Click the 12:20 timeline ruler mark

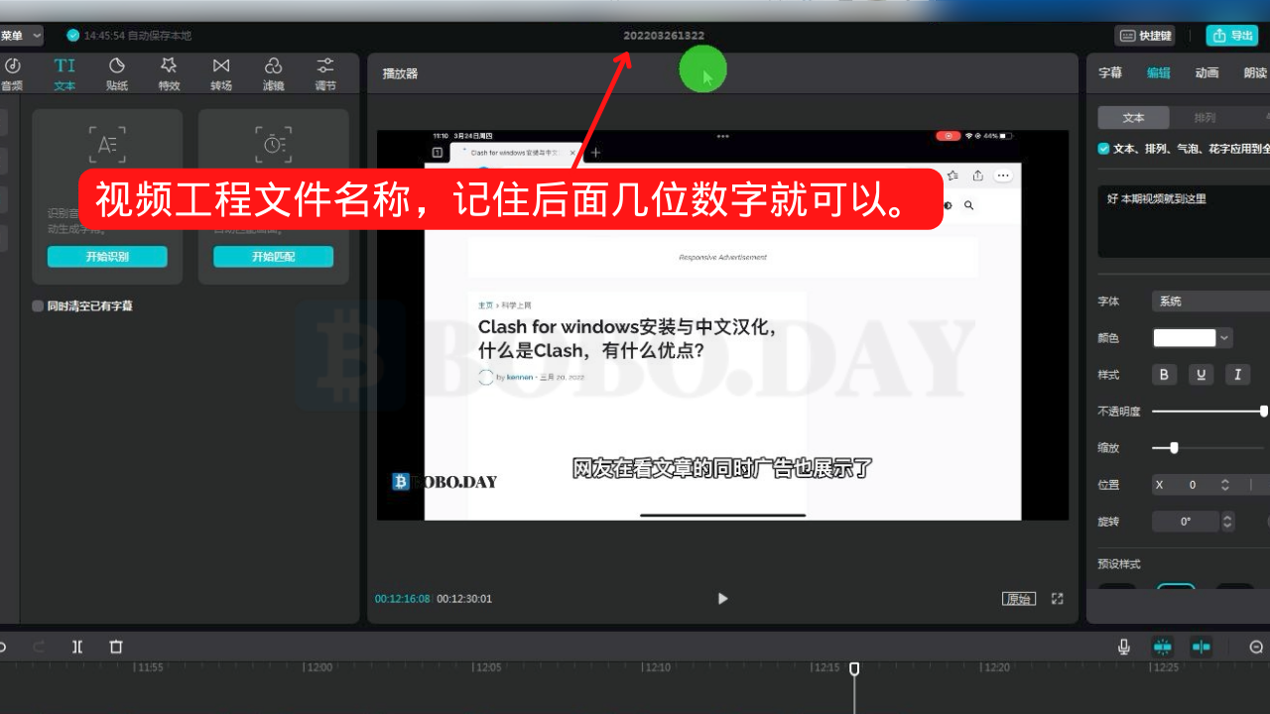(996, 667)
